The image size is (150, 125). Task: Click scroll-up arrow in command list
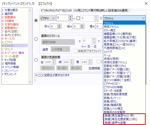coord(30,10)
